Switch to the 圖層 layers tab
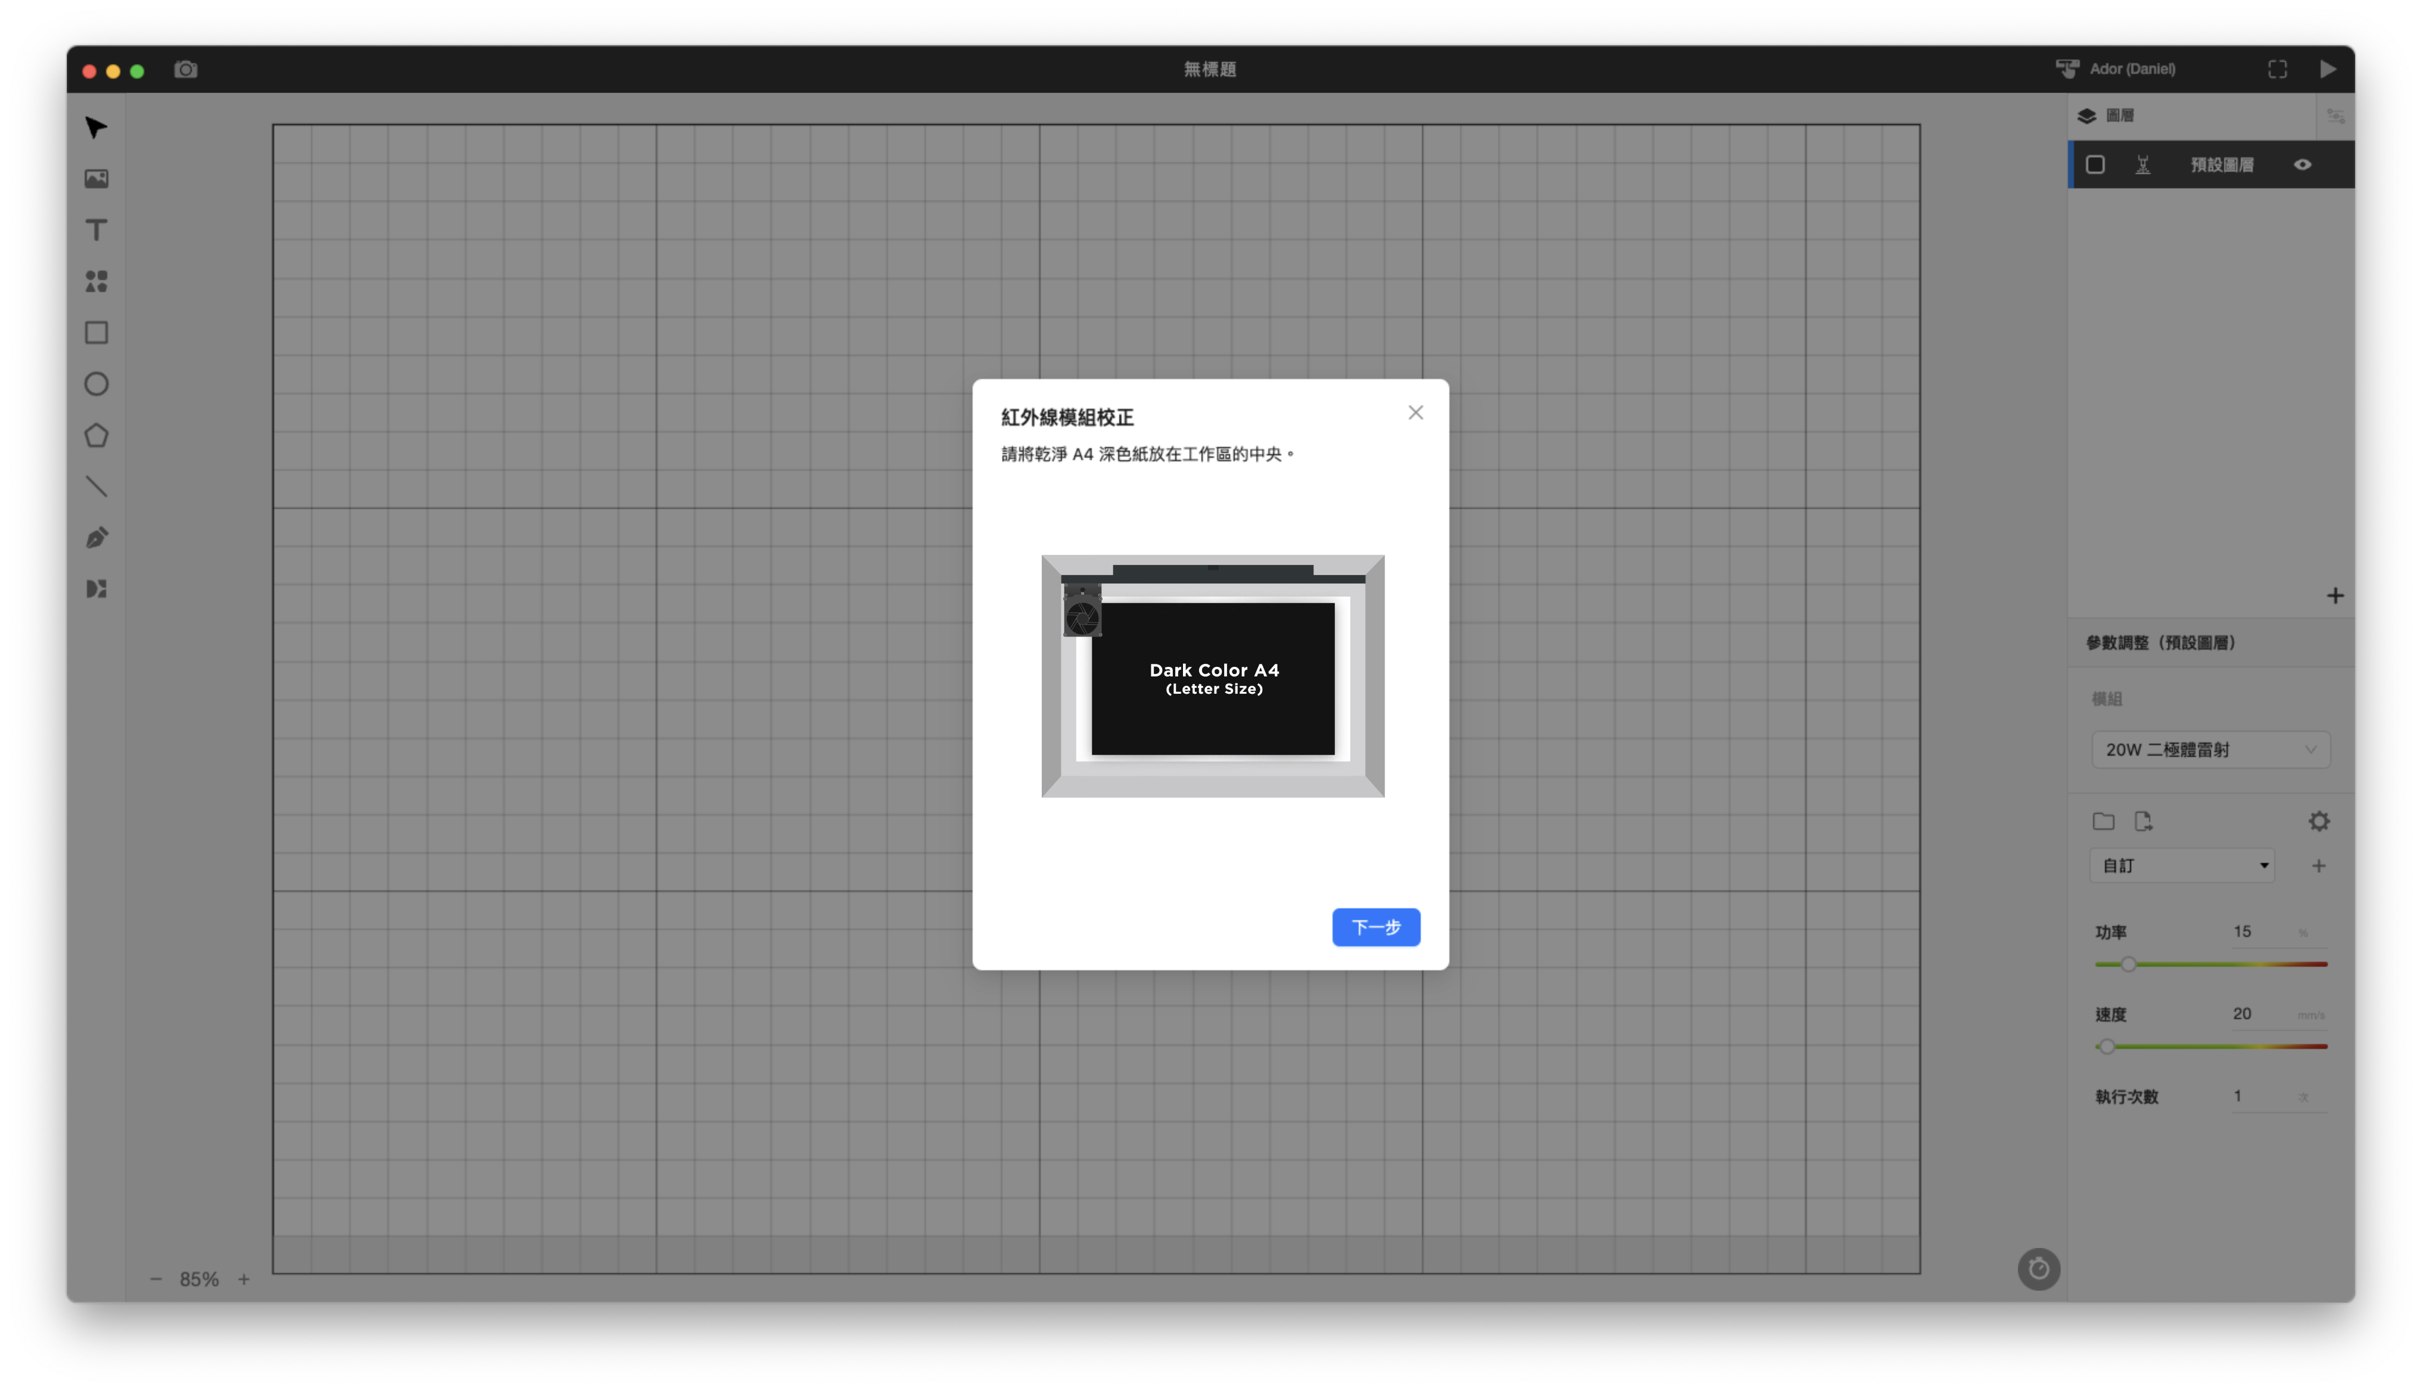The height and width of the screenshot is (1391, 2422). click(x=2106, y=116)
